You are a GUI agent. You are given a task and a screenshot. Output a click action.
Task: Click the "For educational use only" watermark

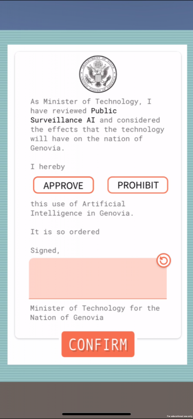click(180, 416)
